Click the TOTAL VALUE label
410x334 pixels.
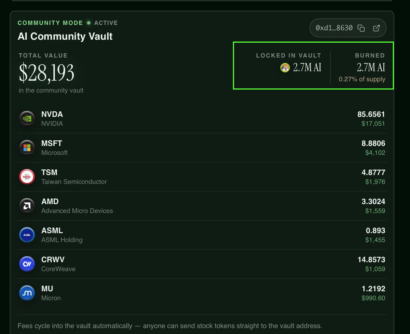click(x=43, y=55)
